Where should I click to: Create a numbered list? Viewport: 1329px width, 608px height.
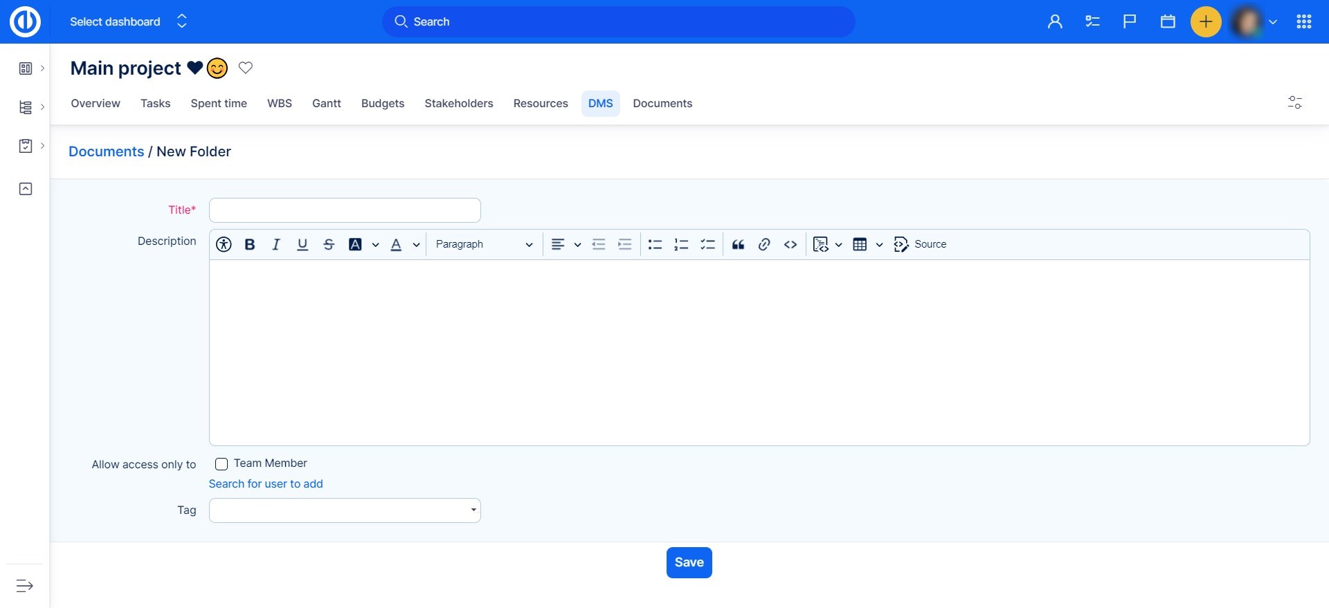[x=681, y=244]
